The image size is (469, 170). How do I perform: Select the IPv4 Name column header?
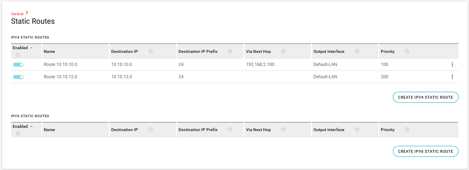49,52
